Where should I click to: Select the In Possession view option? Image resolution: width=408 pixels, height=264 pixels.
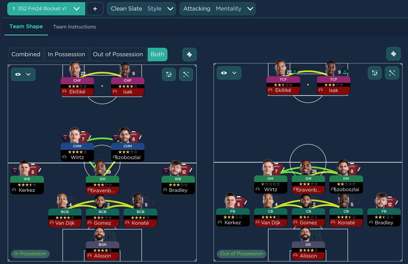tap(66, 54)
